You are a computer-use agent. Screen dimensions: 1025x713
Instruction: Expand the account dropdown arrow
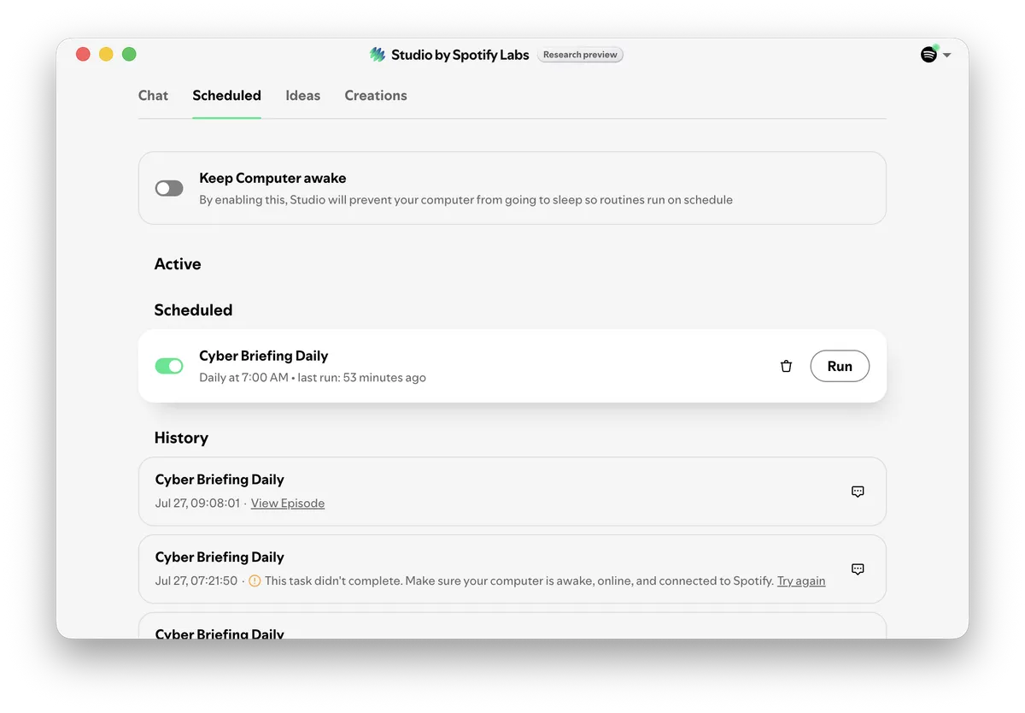click(946, 56)
